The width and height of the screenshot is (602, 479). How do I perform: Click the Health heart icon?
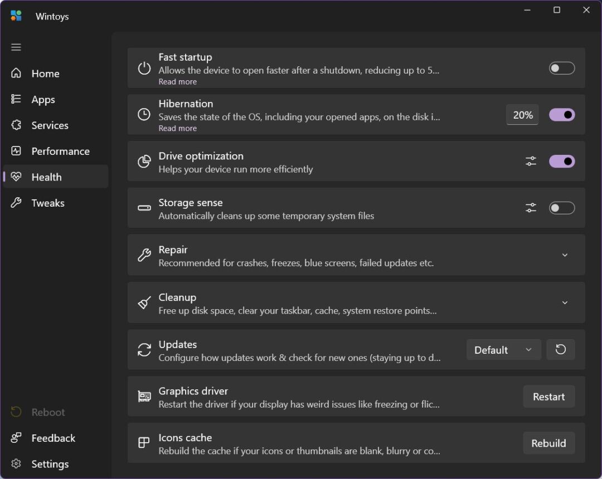click(x=16, y=177)
